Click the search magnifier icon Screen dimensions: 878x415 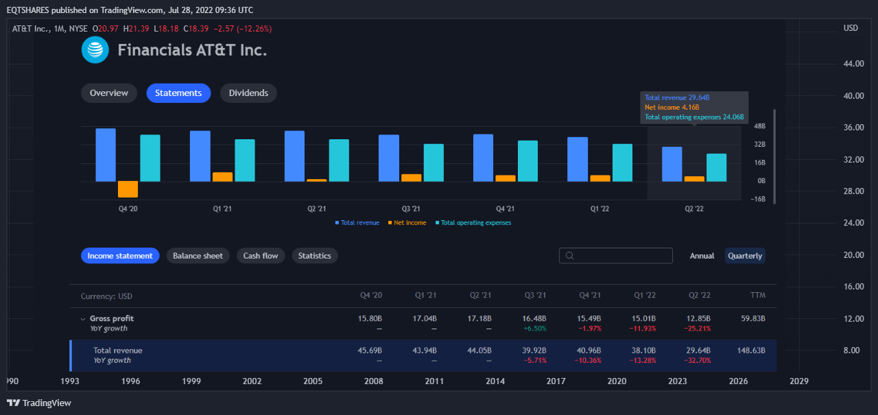pos(569,256)
